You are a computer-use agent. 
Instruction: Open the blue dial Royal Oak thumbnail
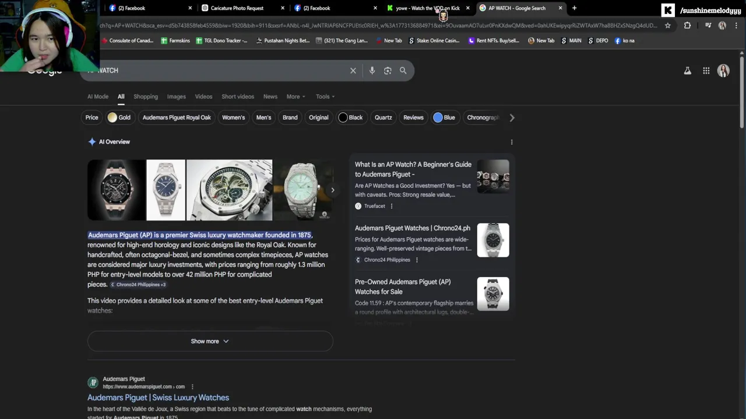[x=166, y=190]
